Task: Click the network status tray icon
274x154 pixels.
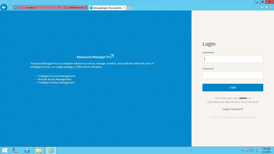Action: pos(252,150)
